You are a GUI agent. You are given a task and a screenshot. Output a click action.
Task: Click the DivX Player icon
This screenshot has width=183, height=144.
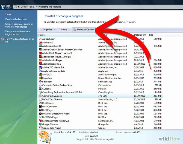40,110
